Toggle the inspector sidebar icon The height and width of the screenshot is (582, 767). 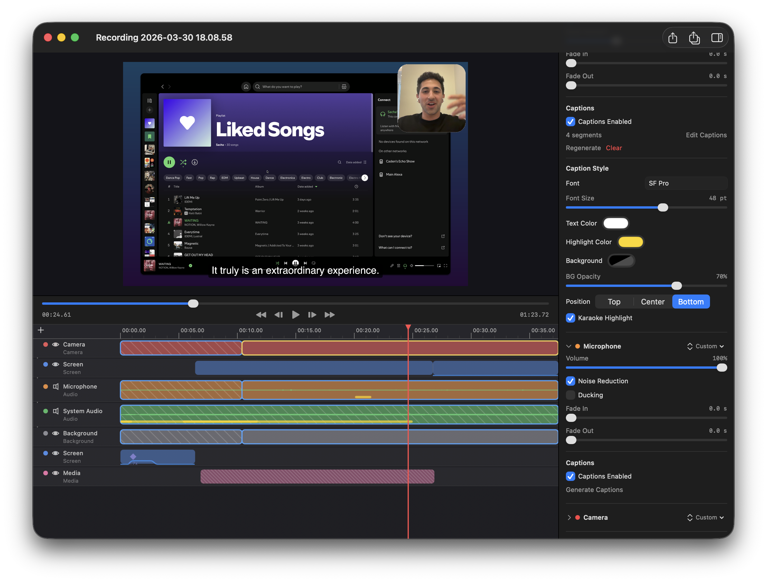pyautogui.click(x=717, y=37)
